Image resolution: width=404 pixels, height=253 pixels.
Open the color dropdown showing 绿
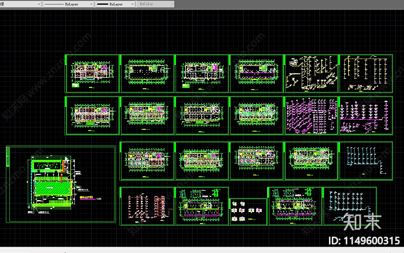[20, 4]
